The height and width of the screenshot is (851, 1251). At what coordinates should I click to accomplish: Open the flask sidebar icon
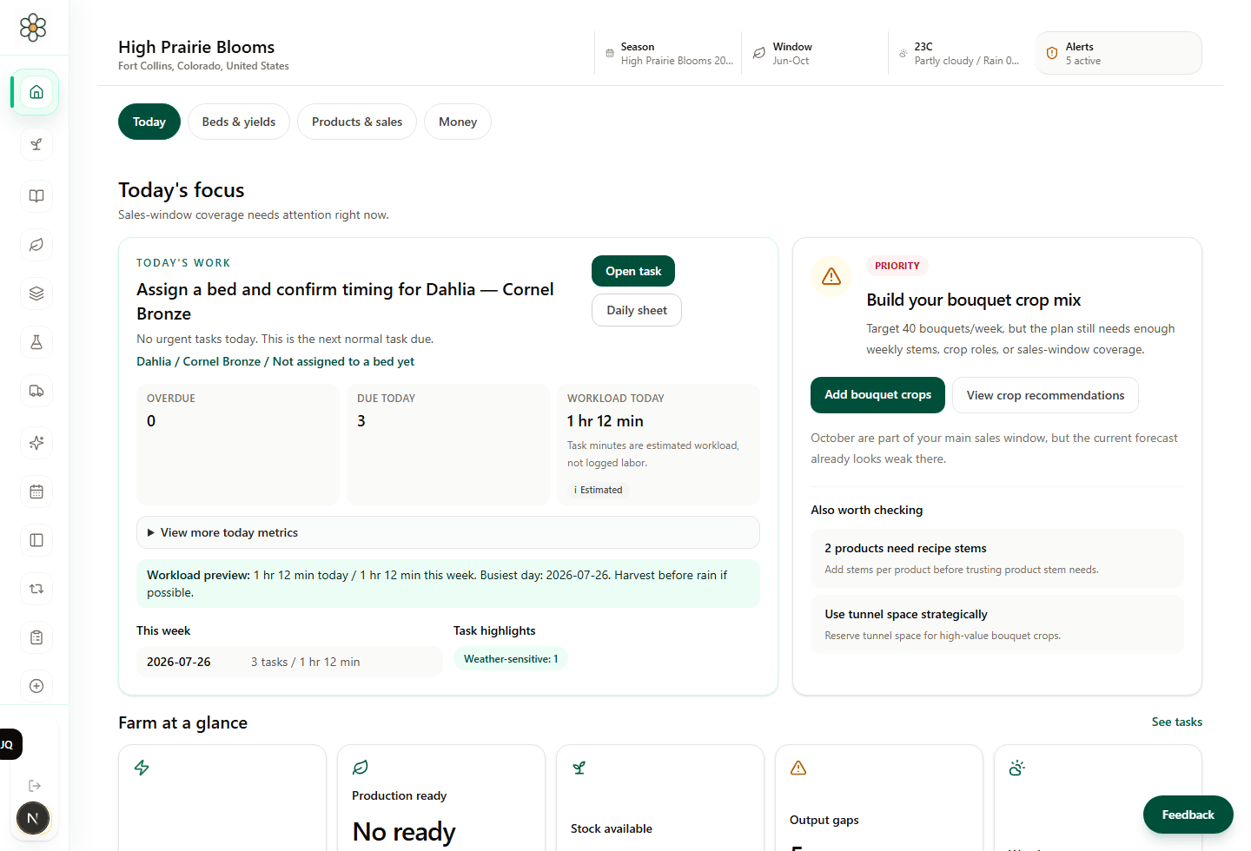(x=36, y=342)
